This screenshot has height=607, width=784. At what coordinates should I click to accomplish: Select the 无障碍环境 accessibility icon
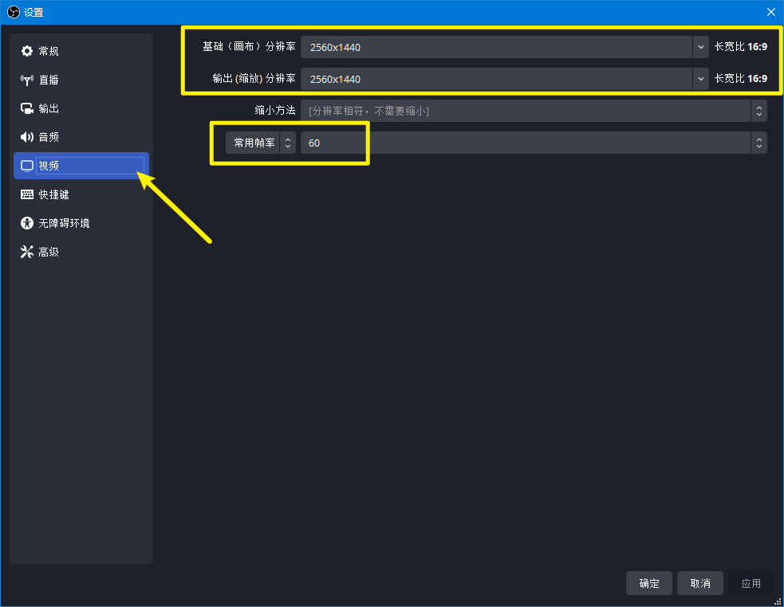click(x=27, y=223)
